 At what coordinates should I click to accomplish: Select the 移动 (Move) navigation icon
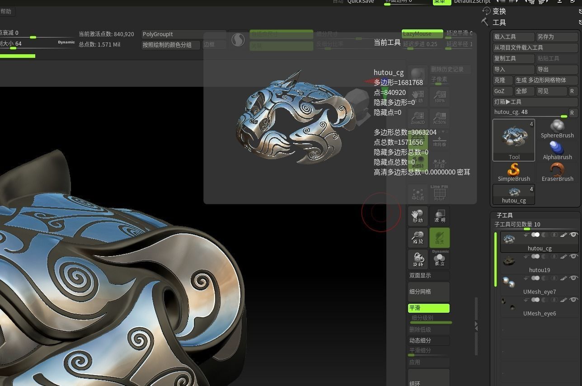(418, 216)
